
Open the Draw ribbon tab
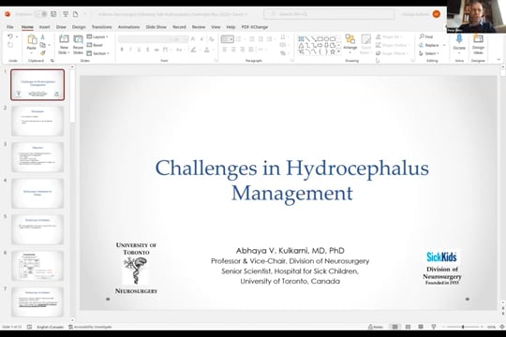click(61, 27)
